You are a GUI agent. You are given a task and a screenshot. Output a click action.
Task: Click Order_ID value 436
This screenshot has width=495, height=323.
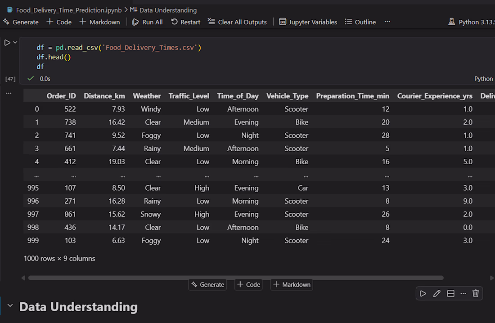click(x=70, y=227)
